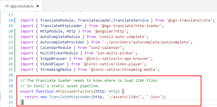Click the comment about loading i18n files

point(89,80)
